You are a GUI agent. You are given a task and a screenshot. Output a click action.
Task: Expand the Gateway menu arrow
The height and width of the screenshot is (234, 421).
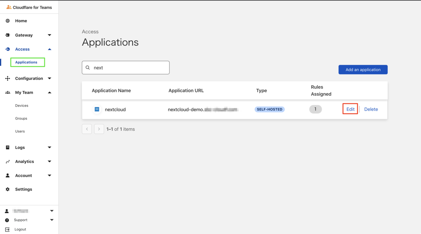[x=49, y=35]
